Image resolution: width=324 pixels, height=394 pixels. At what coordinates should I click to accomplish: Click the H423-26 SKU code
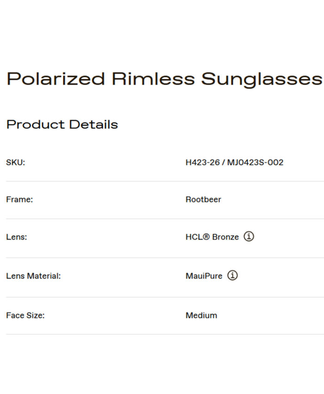(x=202, y=162)
